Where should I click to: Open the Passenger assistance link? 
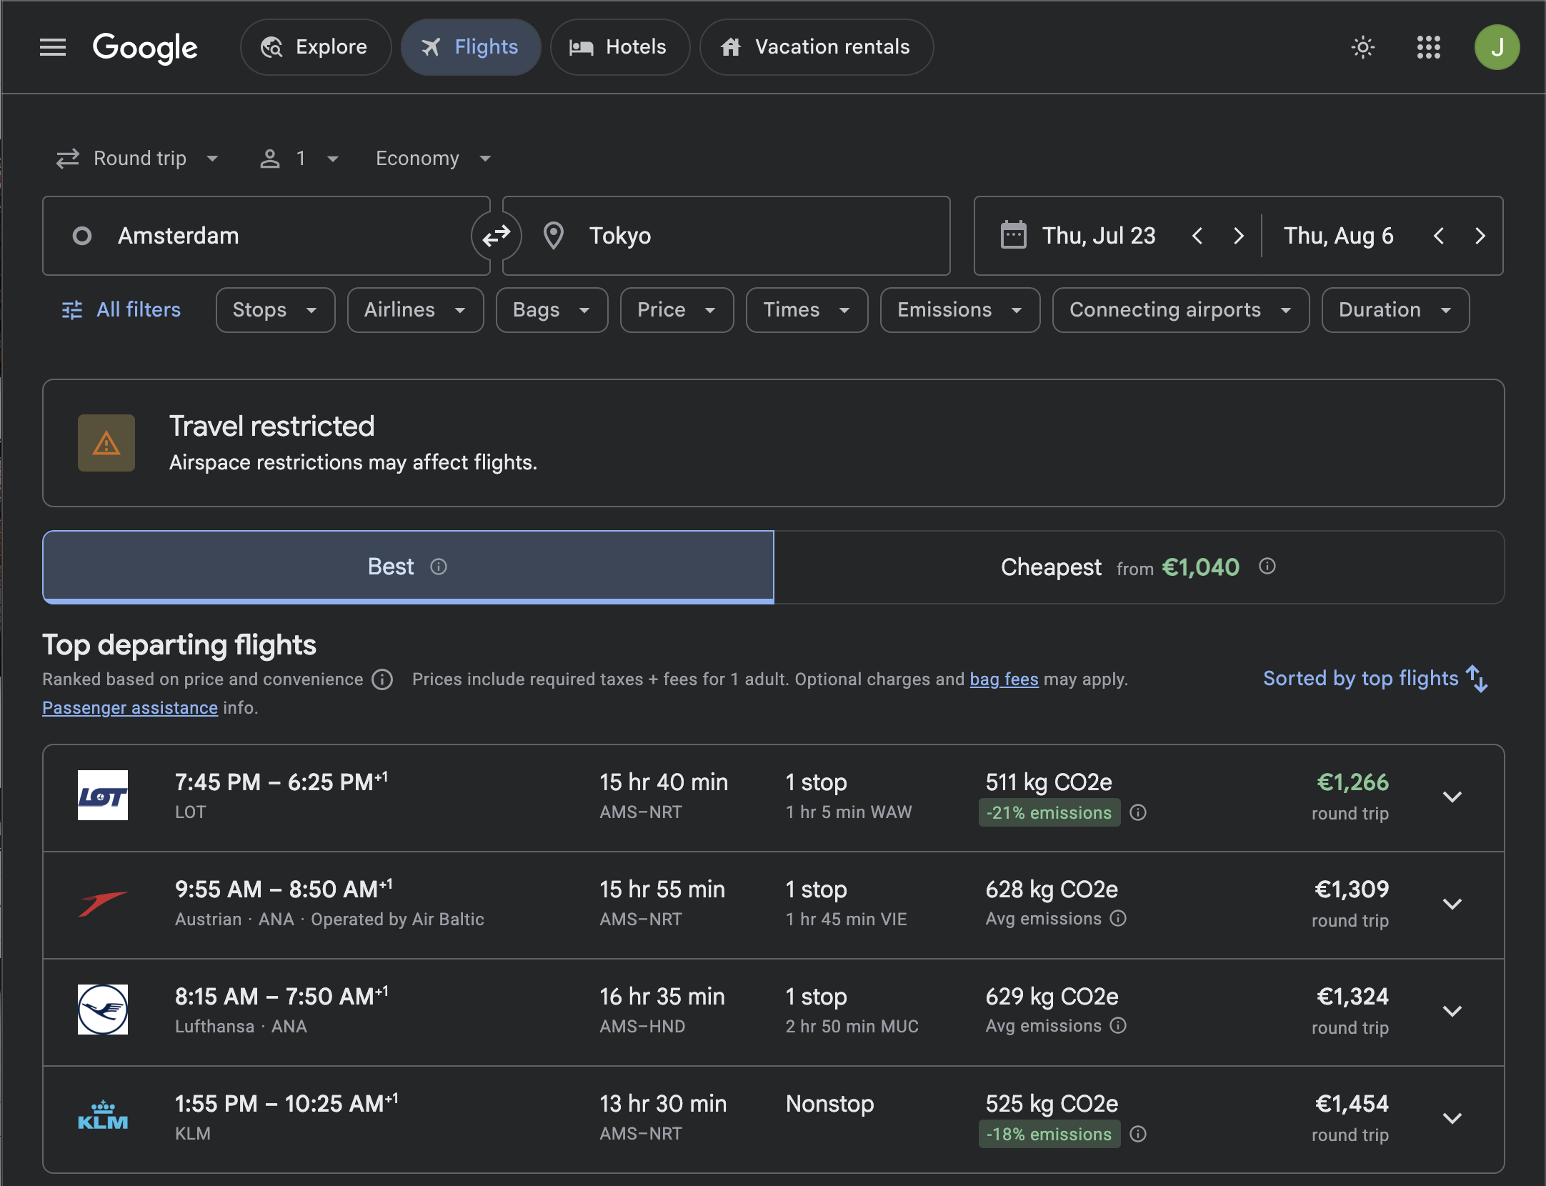(x=130, y=708)
